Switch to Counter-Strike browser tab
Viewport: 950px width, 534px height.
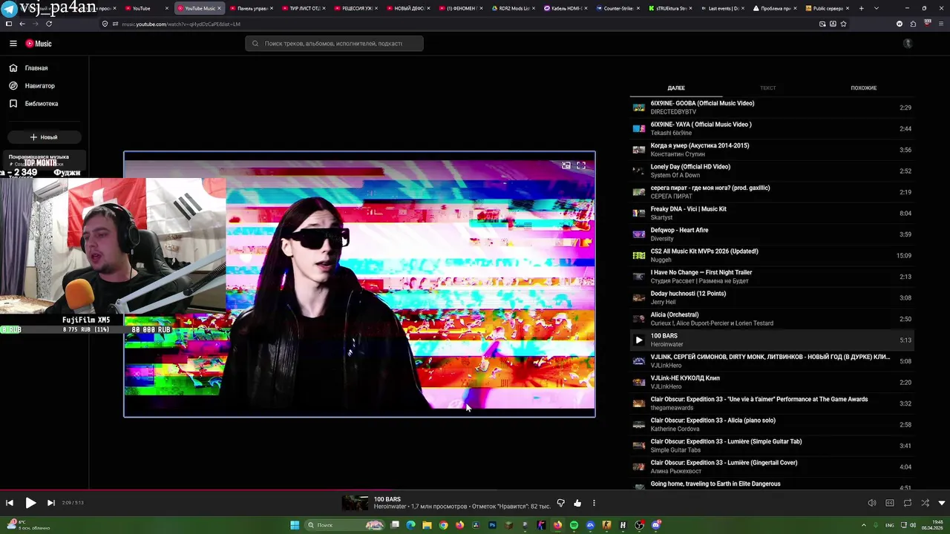(617, 8)
